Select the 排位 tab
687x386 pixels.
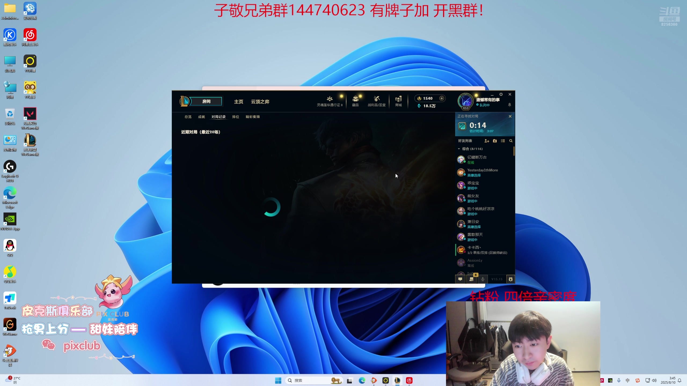point(236,117)
